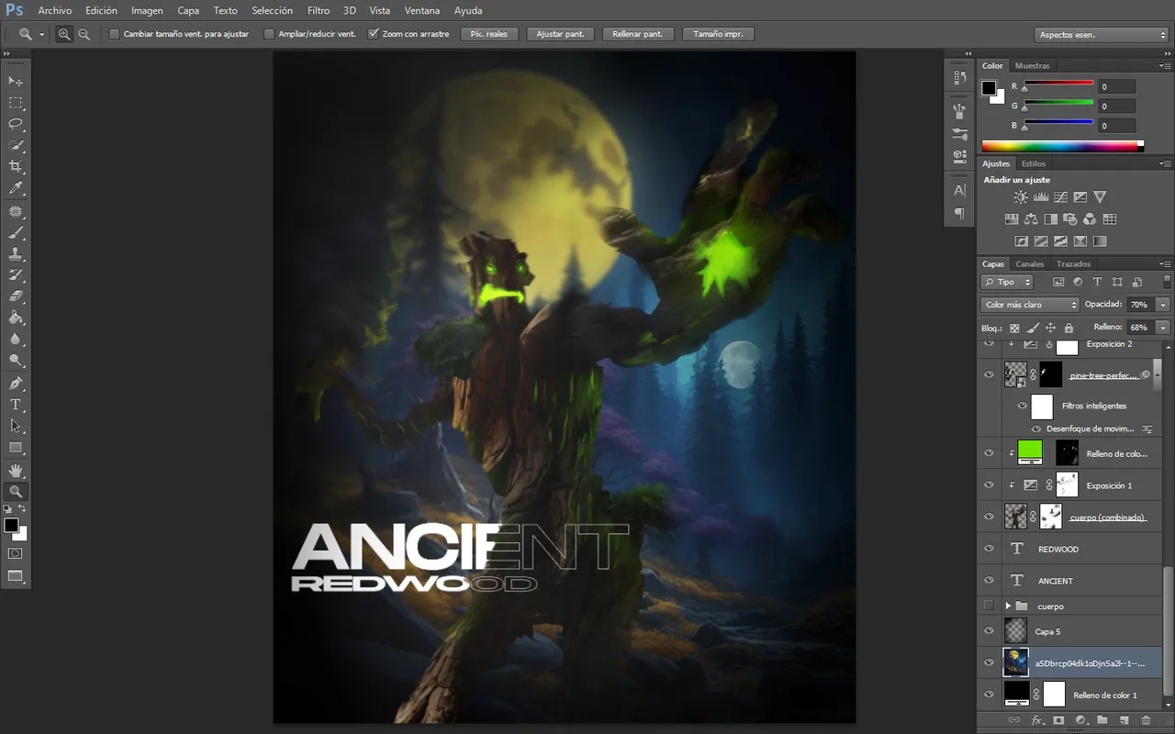The height and width of the screenshot is (734, 1175).
Task: Hide the ANCIENT text layer
Action: 989,580
